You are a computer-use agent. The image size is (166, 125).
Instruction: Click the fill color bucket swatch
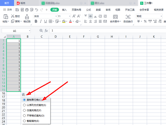[x=63, y=21]
